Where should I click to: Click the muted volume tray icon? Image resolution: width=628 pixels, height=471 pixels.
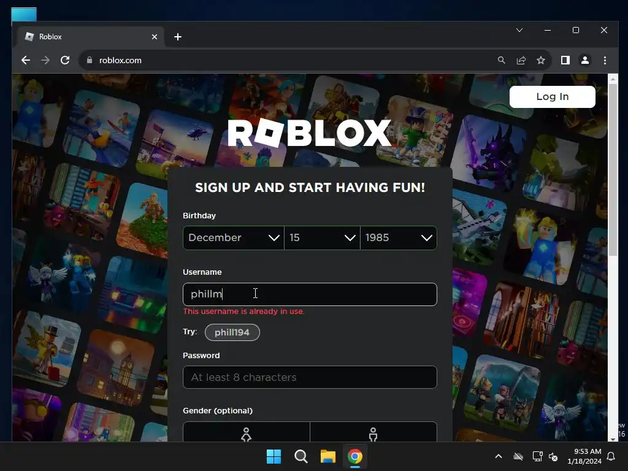click(x=553, y=456)
